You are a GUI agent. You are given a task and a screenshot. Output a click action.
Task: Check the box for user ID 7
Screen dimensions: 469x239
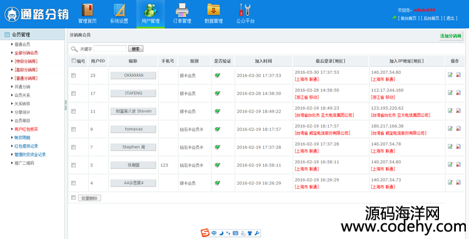click(x=73, y=147)
